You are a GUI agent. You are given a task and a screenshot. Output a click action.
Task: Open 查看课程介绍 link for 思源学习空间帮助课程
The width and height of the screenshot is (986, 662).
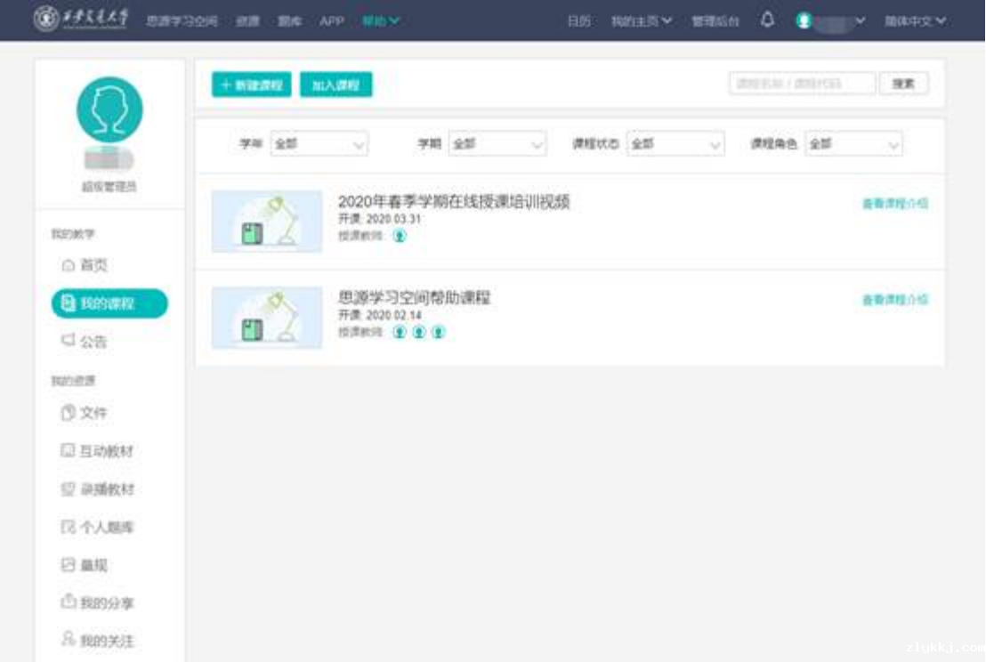[894, 300]
